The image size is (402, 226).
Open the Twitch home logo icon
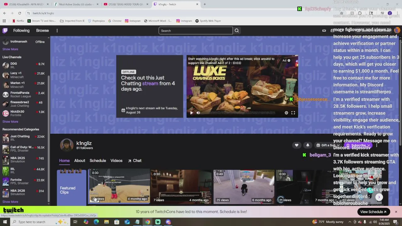5,30
